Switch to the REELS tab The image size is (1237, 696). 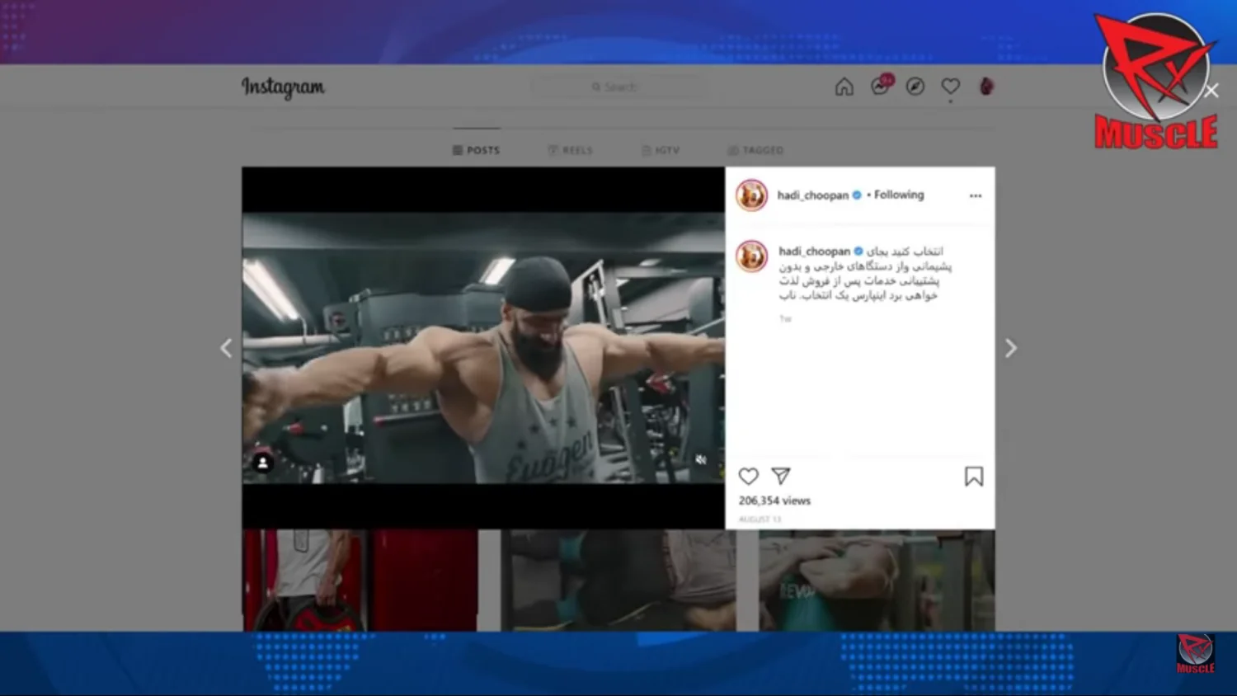coord(571,150)
